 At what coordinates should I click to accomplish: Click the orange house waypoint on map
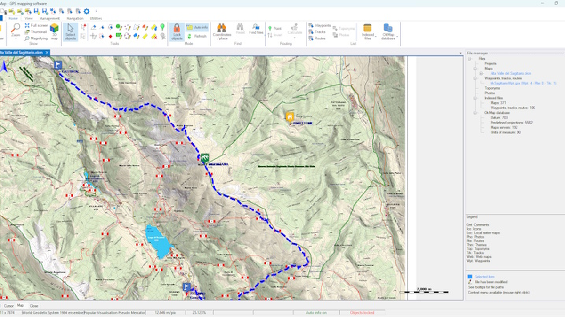(290, 116)
